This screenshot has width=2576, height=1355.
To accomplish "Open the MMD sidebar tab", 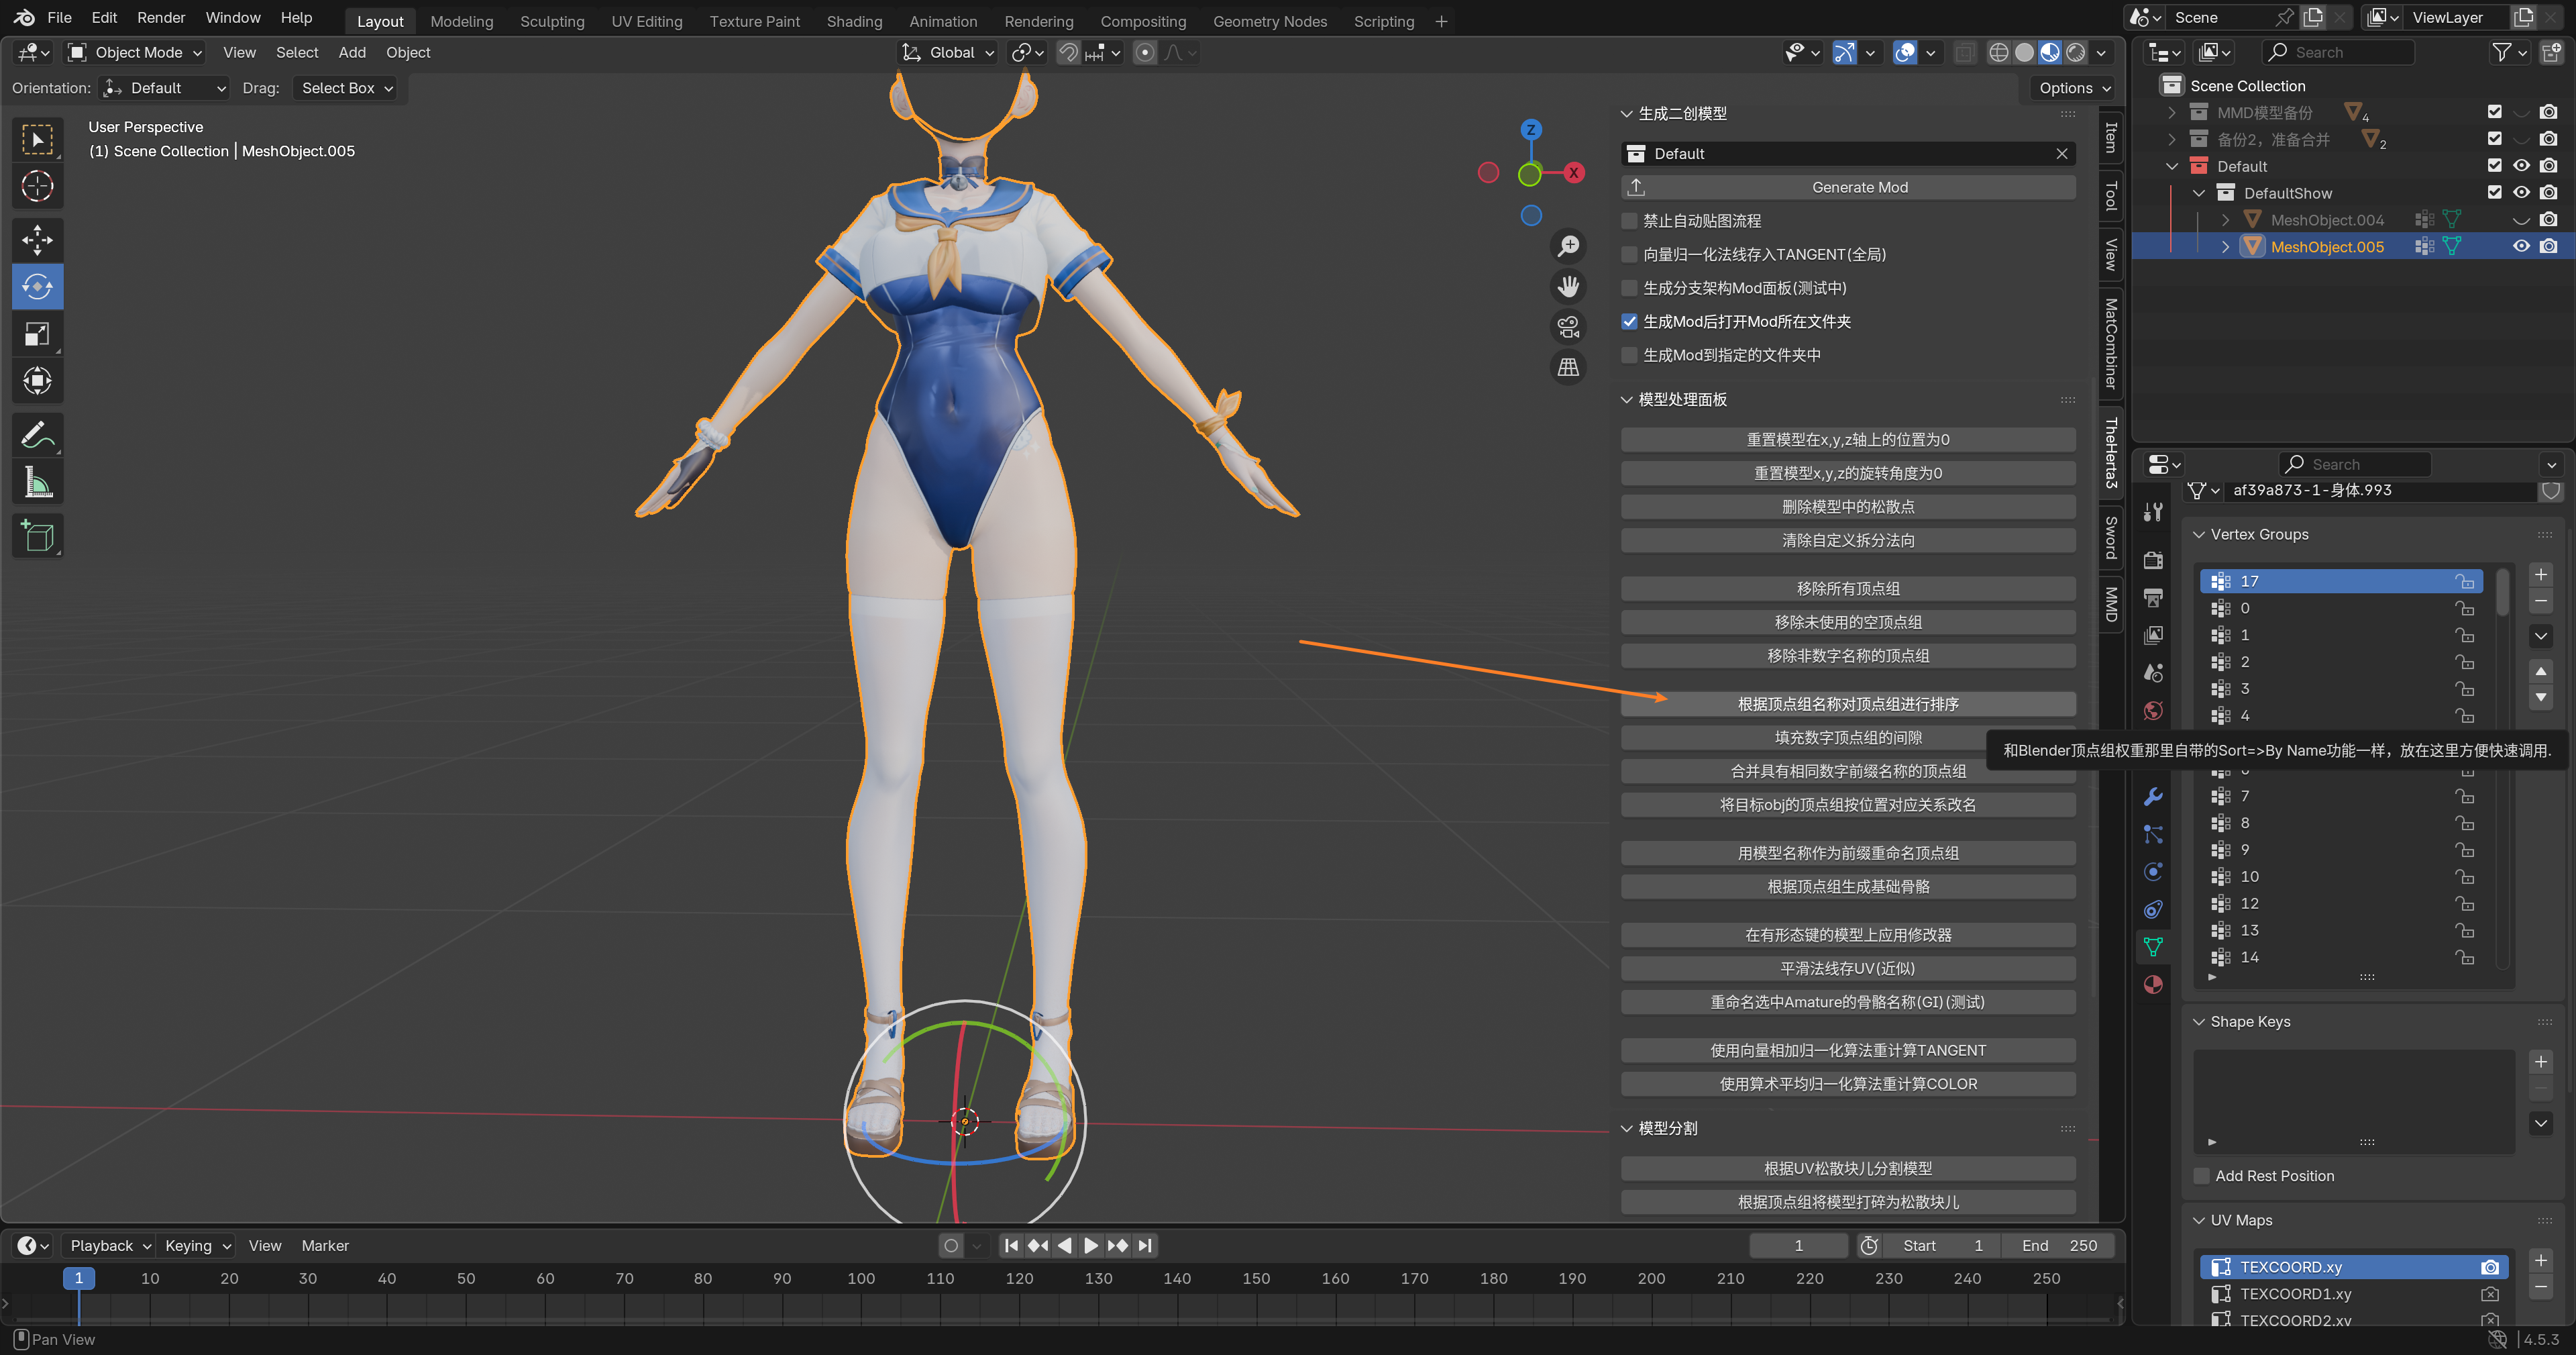I will tap(2110, 605).
